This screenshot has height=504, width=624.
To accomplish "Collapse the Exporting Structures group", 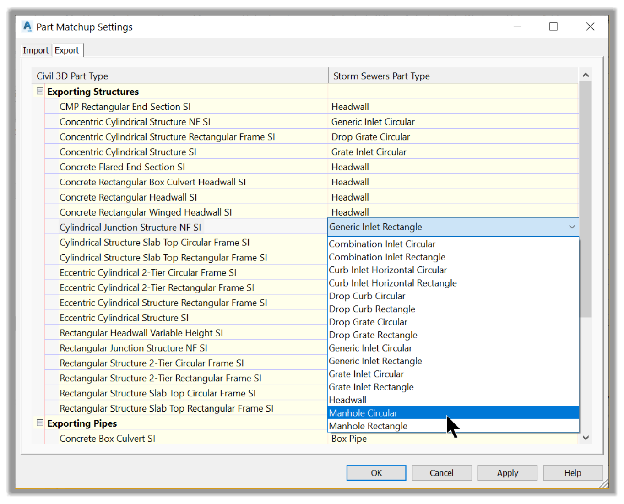I will pyautogui.click(x=40, y=91).
